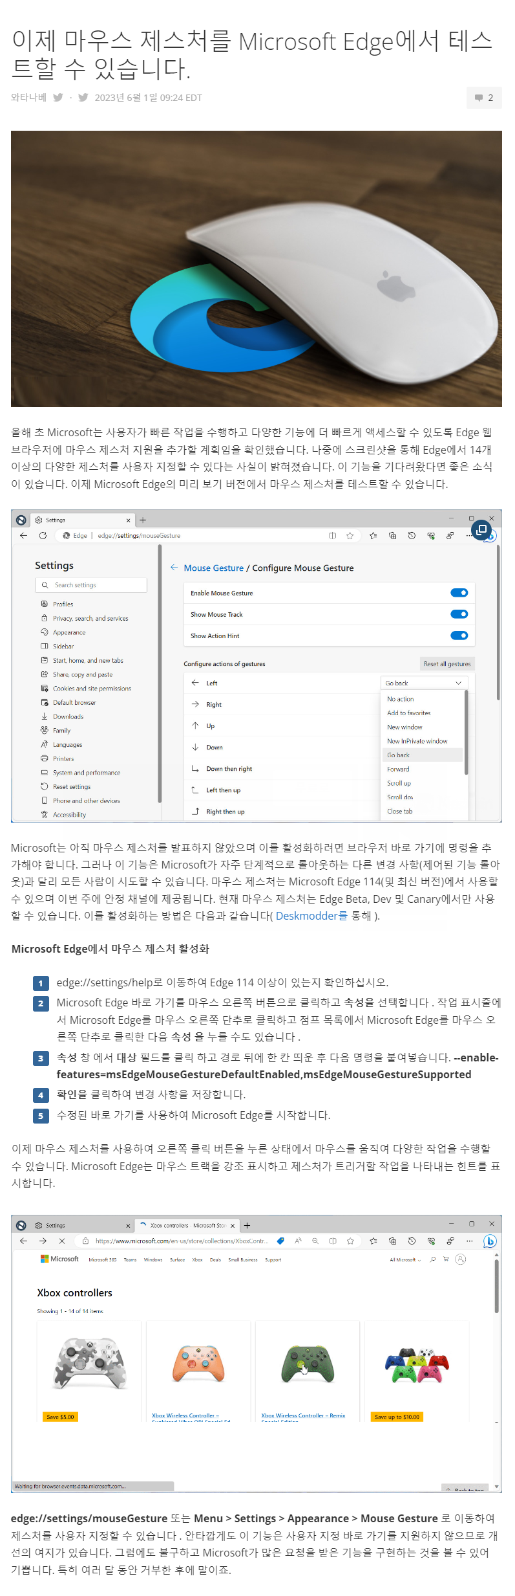Click the Left then up gesture row
515x1596 pixels.
281,790
